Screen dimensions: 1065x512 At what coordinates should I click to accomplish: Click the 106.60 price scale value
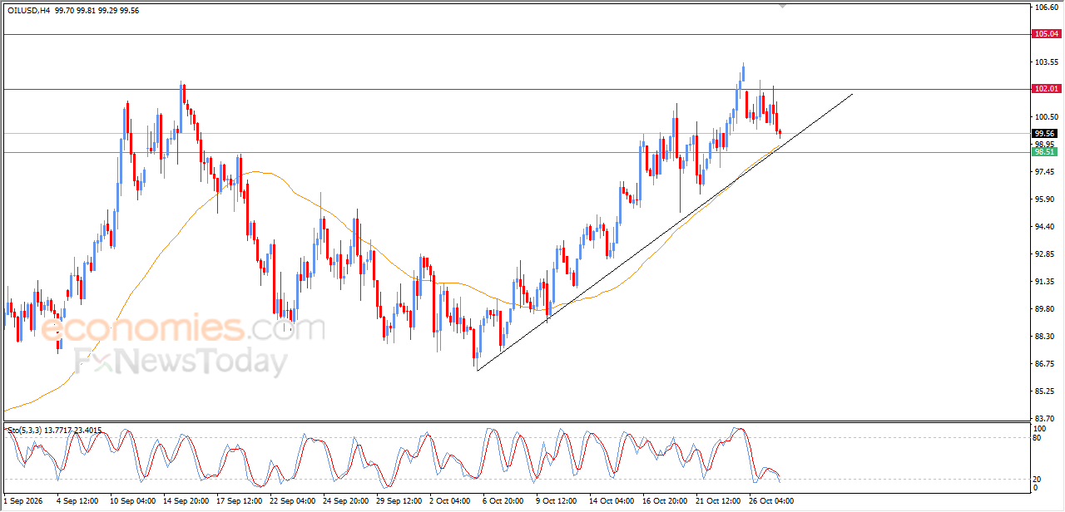click(1047, 7)
